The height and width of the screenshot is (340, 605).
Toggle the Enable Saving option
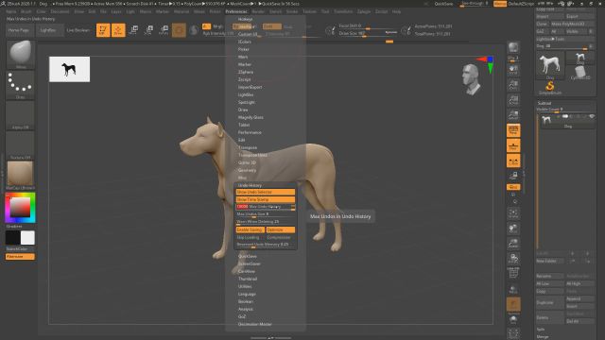250,229
